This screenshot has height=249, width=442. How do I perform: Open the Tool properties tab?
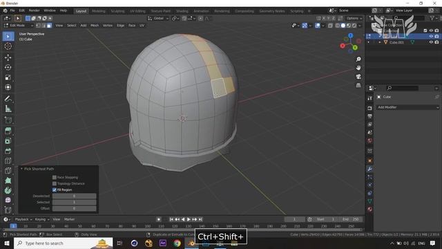(369, 98)
